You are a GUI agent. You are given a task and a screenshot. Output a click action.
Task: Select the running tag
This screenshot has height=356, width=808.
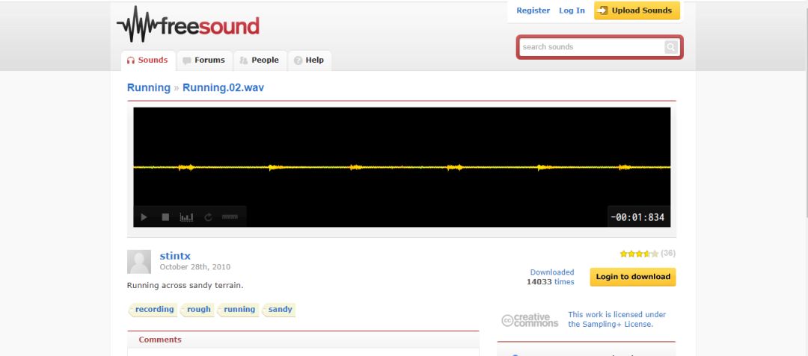(238, 310)
